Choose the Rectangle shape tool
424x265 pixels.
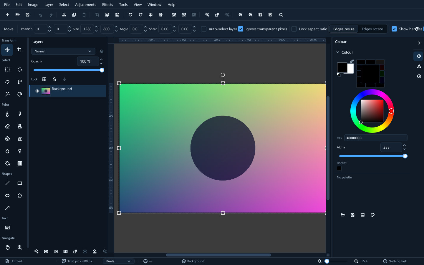tap(20, 183)
